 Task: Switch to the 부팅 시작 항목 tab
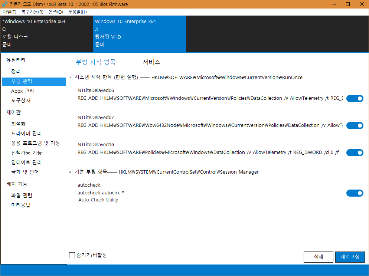pyautogui.click(x=96, y=62)
